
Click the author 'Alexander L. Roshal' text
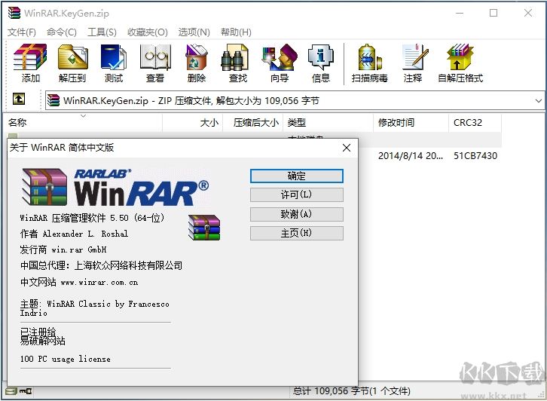point(85,234)
